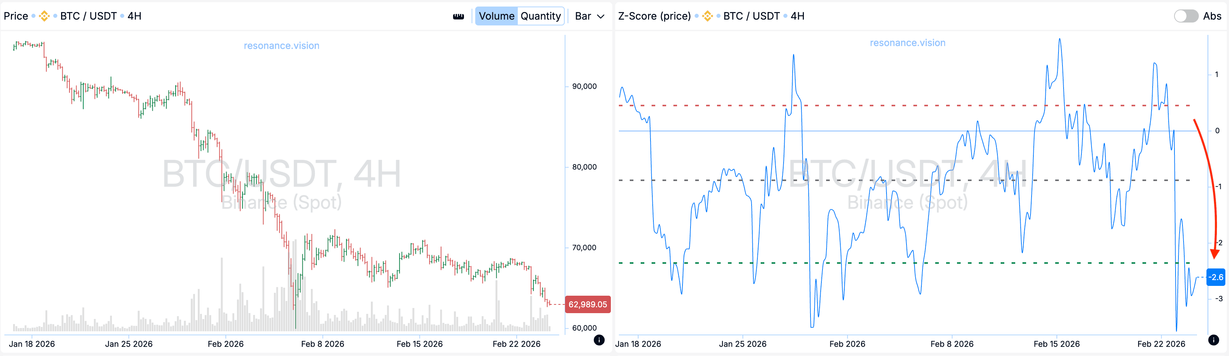Click the red 62,989.05 price badge
This screenshot has width=1229, height=356.
587,304
